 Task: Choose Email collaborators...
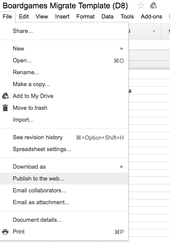coord(64,191)
